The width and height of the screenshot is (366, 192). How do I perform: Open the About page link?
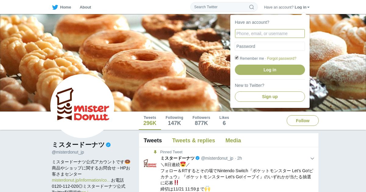click(85, 7)
